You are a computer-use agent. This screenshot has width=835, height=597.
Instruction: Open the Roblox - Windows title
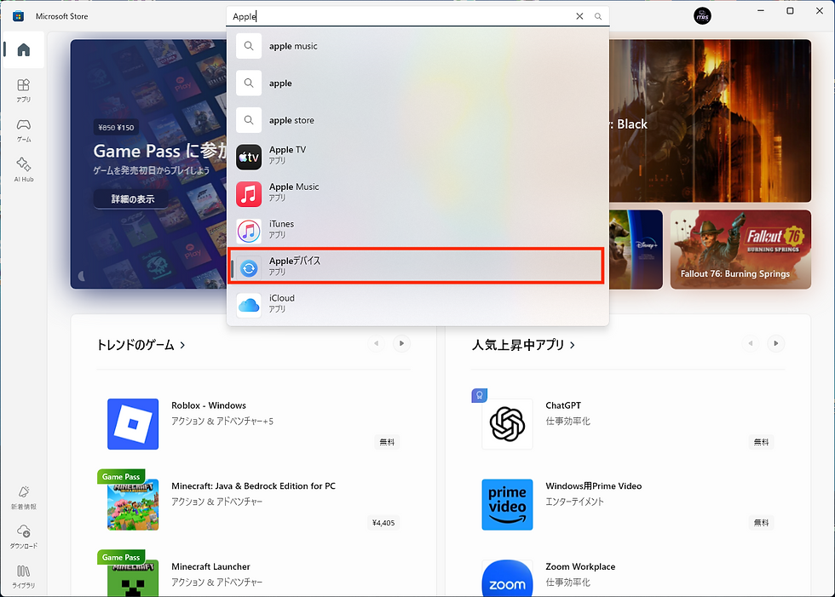tap(209, 405)
